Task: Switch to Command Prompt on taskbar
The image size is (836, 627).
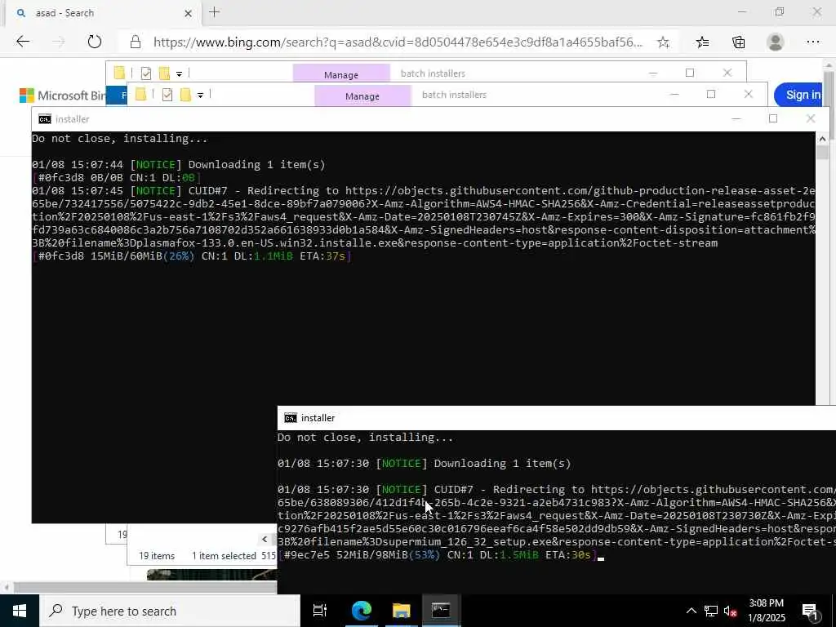Action: 441,611
